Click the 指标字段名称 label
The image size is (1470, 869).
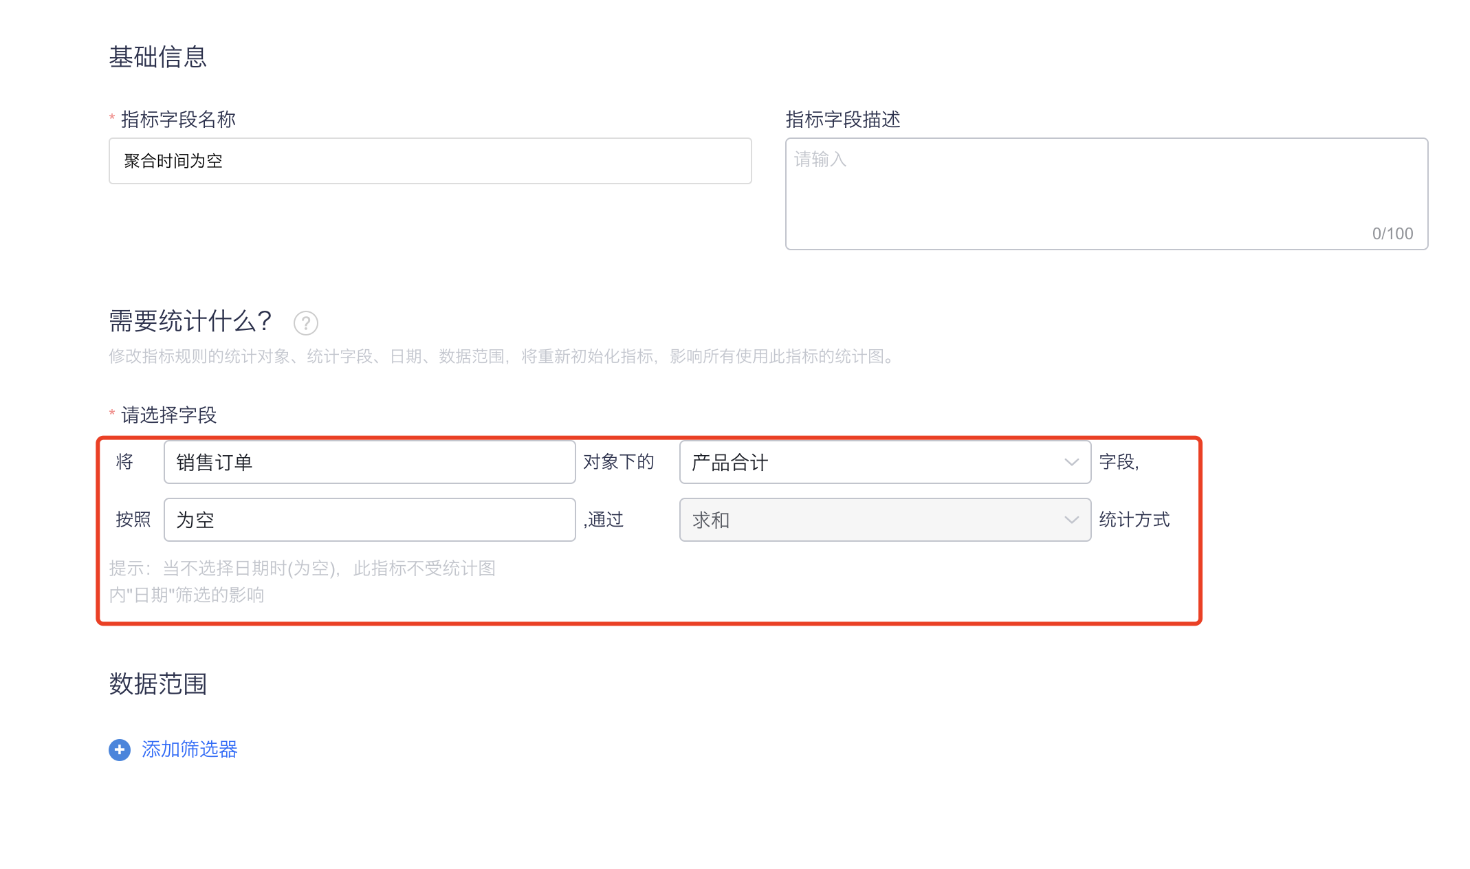pos(178,120)
